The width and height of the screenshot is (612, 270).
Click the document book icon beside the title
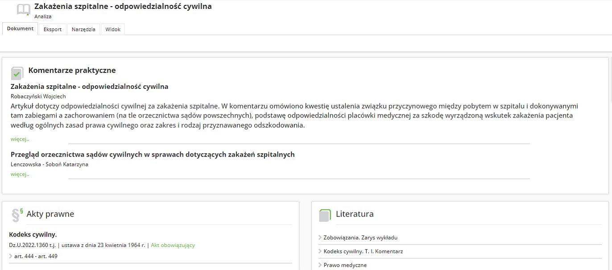23,10
